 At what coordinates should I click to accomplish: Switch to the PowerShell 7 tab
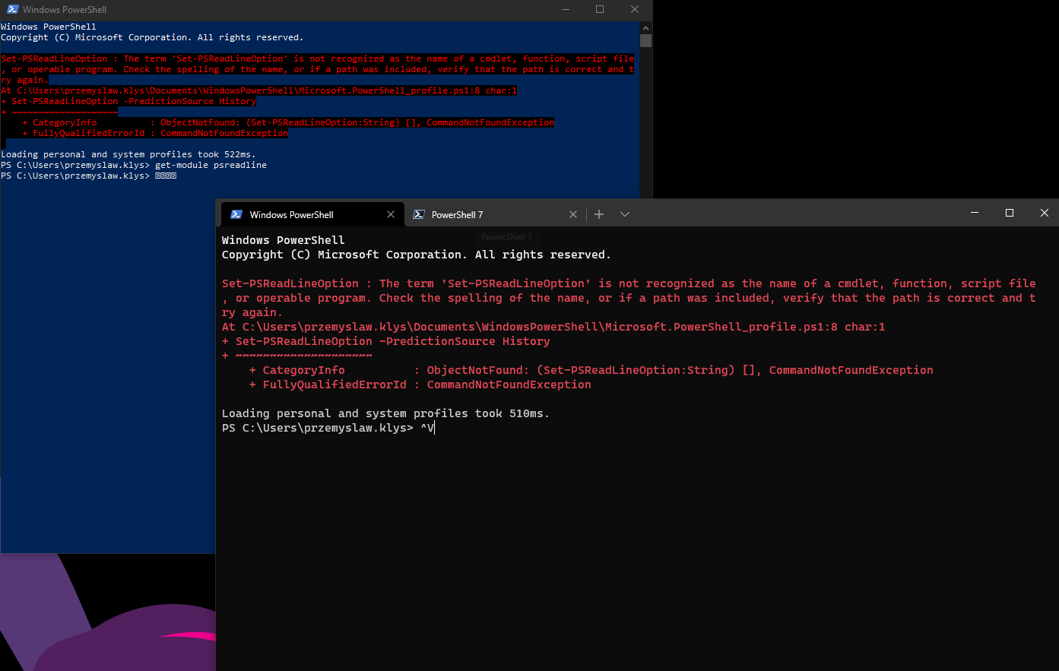pos(456,214)
